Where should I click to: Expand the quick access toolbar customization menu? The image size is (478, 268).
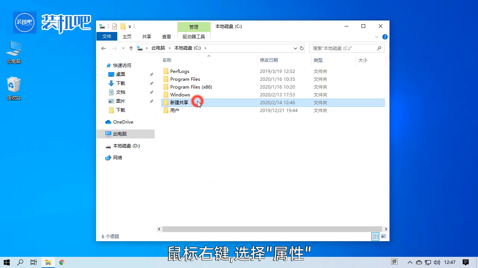[130, 26]
